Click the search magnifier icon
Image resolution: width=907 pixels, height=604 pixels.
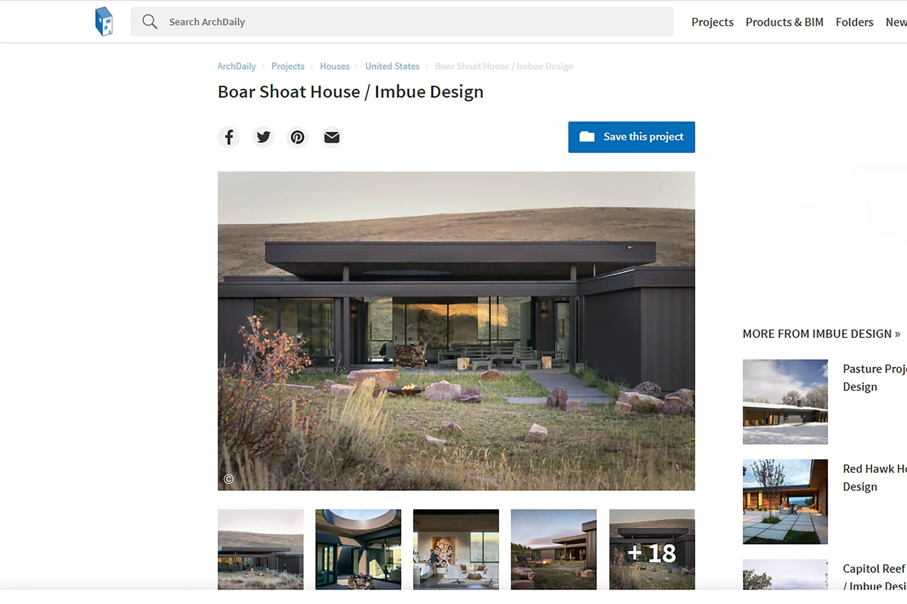[149, 21]
